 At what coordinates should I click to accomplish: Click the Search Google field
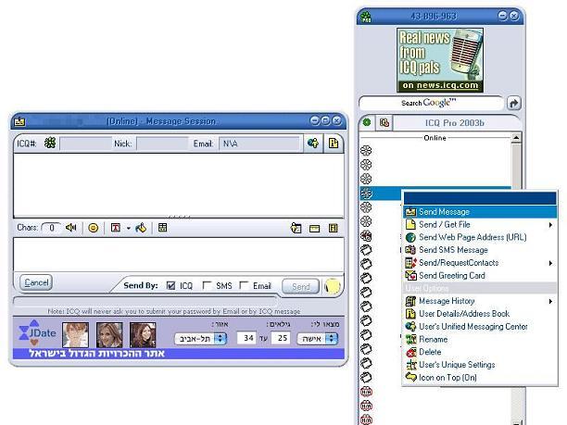(x=431, y=103)
